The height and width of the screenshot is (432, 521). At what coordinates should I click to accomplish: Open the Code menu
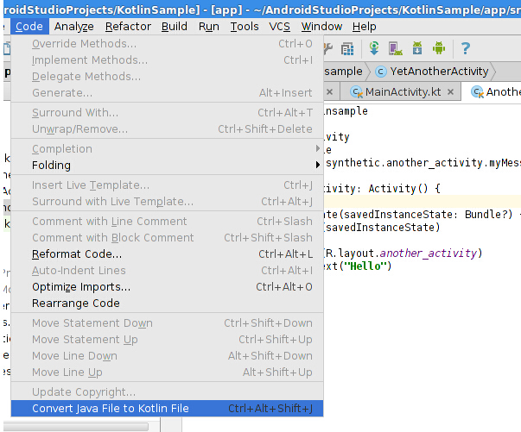[29, 26]
